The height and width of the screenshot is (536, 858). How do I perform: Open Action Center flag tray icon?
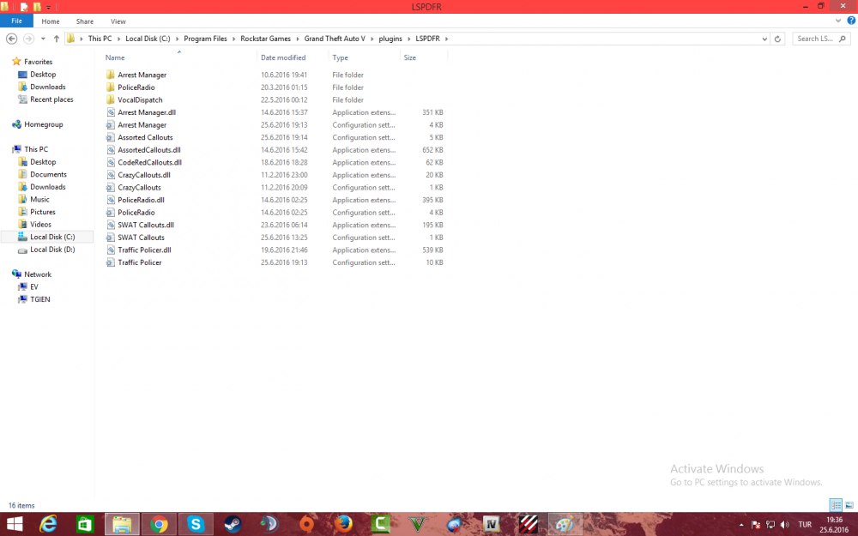(756, 525)
